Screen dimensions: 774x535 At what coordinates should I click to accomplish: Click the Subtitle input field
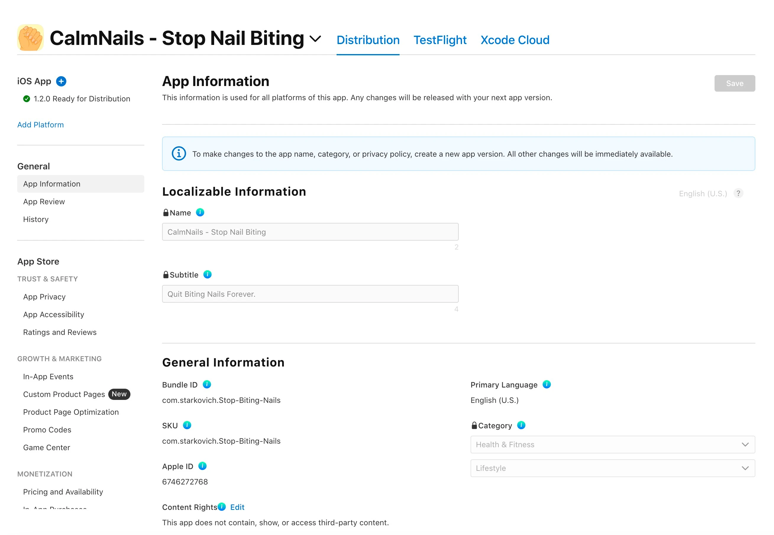pyautogui.click(x=310, y=294)
